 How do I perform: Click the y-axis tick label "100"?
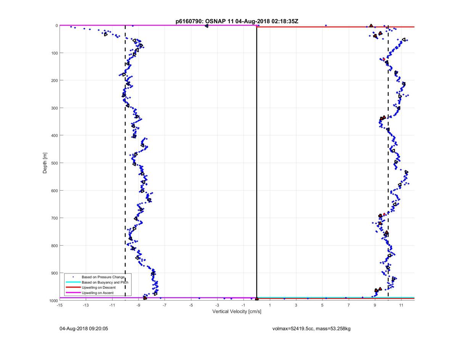click(54, 53)
